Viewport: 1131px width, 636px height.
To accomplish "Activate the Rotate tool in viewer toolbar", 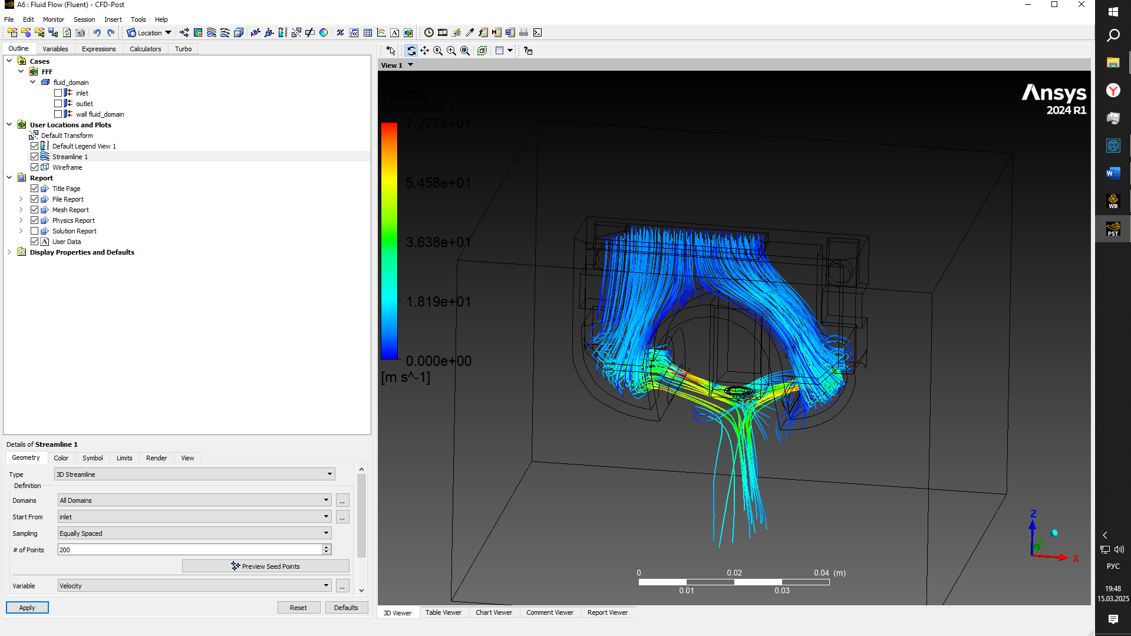I will (411, 51).
